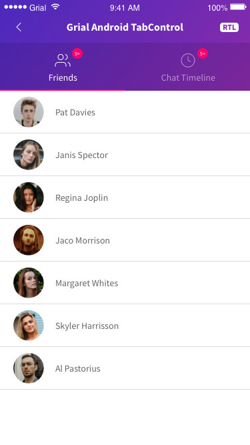
Task: Select the Pat Davies contact name
Action: tap(75, 112)
